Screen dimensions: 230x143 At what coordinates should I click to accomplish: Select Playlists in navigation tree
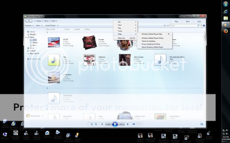tap(32, 34)
